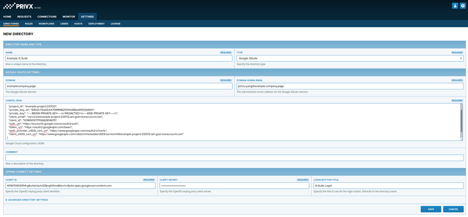Click the "client_x509_cert_url" line in Config JSON
This screenshot has width=468, height=217.
point(96,134)
